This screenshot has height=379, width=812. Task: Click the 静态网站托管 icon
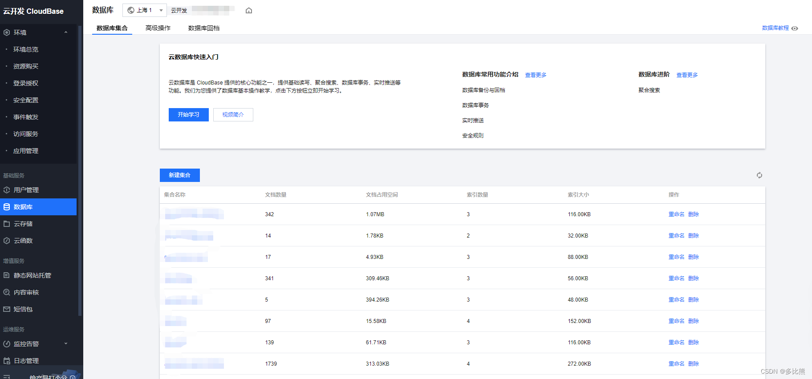pos(7,275)
